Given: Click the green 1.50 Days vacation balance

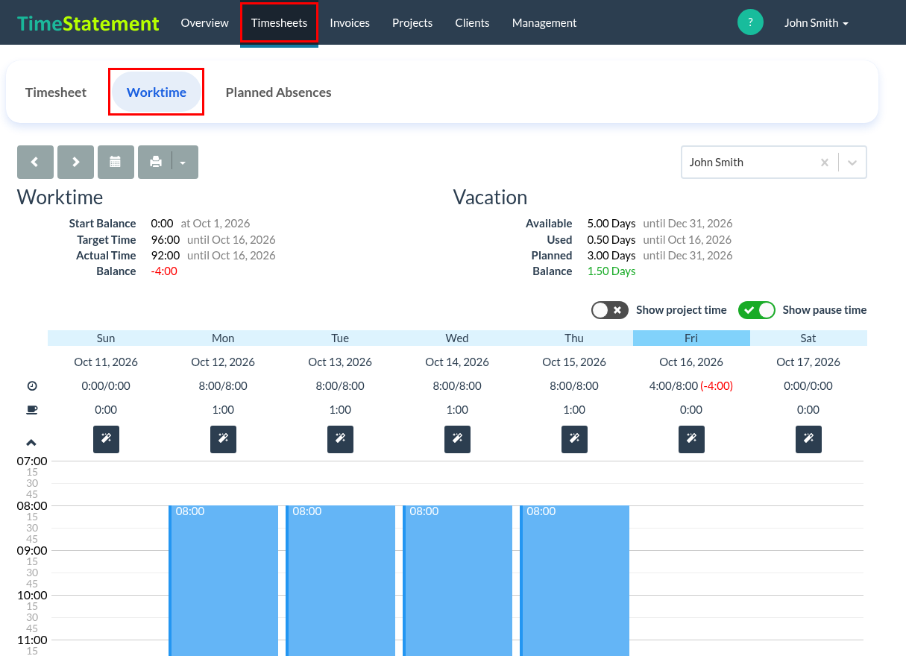Looking at the screenshot, I should tap(611, 271).
